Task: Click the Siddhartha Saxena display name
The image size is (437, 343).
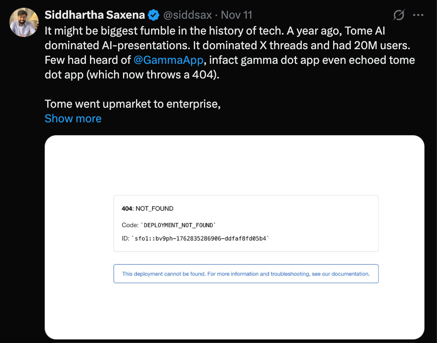Action: click(x=94, y=15)
